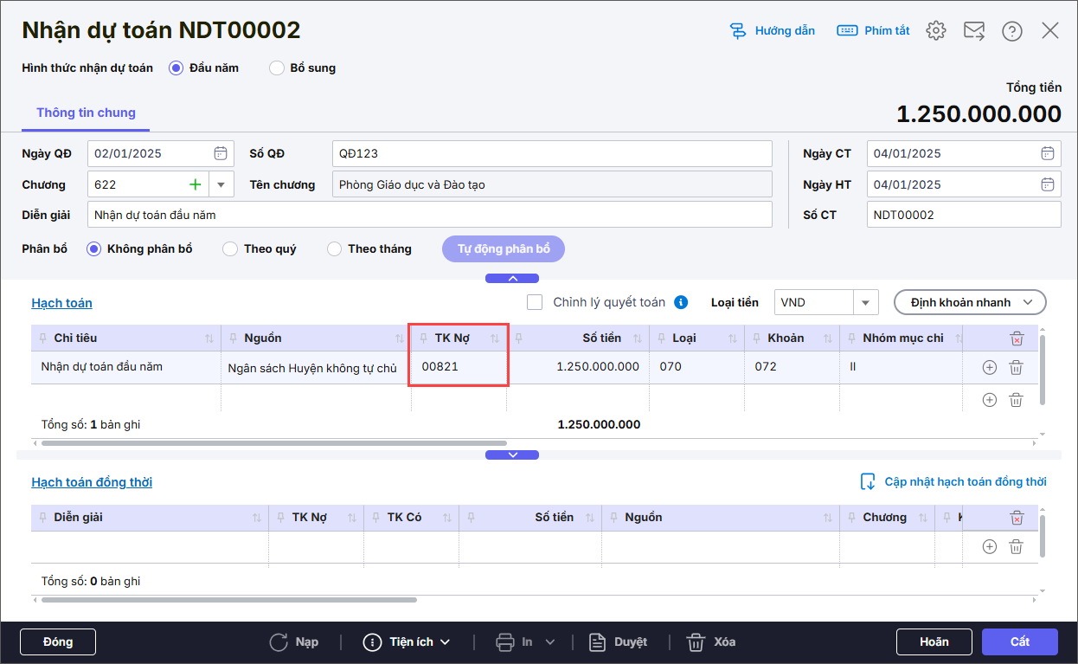Expand the Tiện ích menu
The image size is (1078, 664).
407,641
